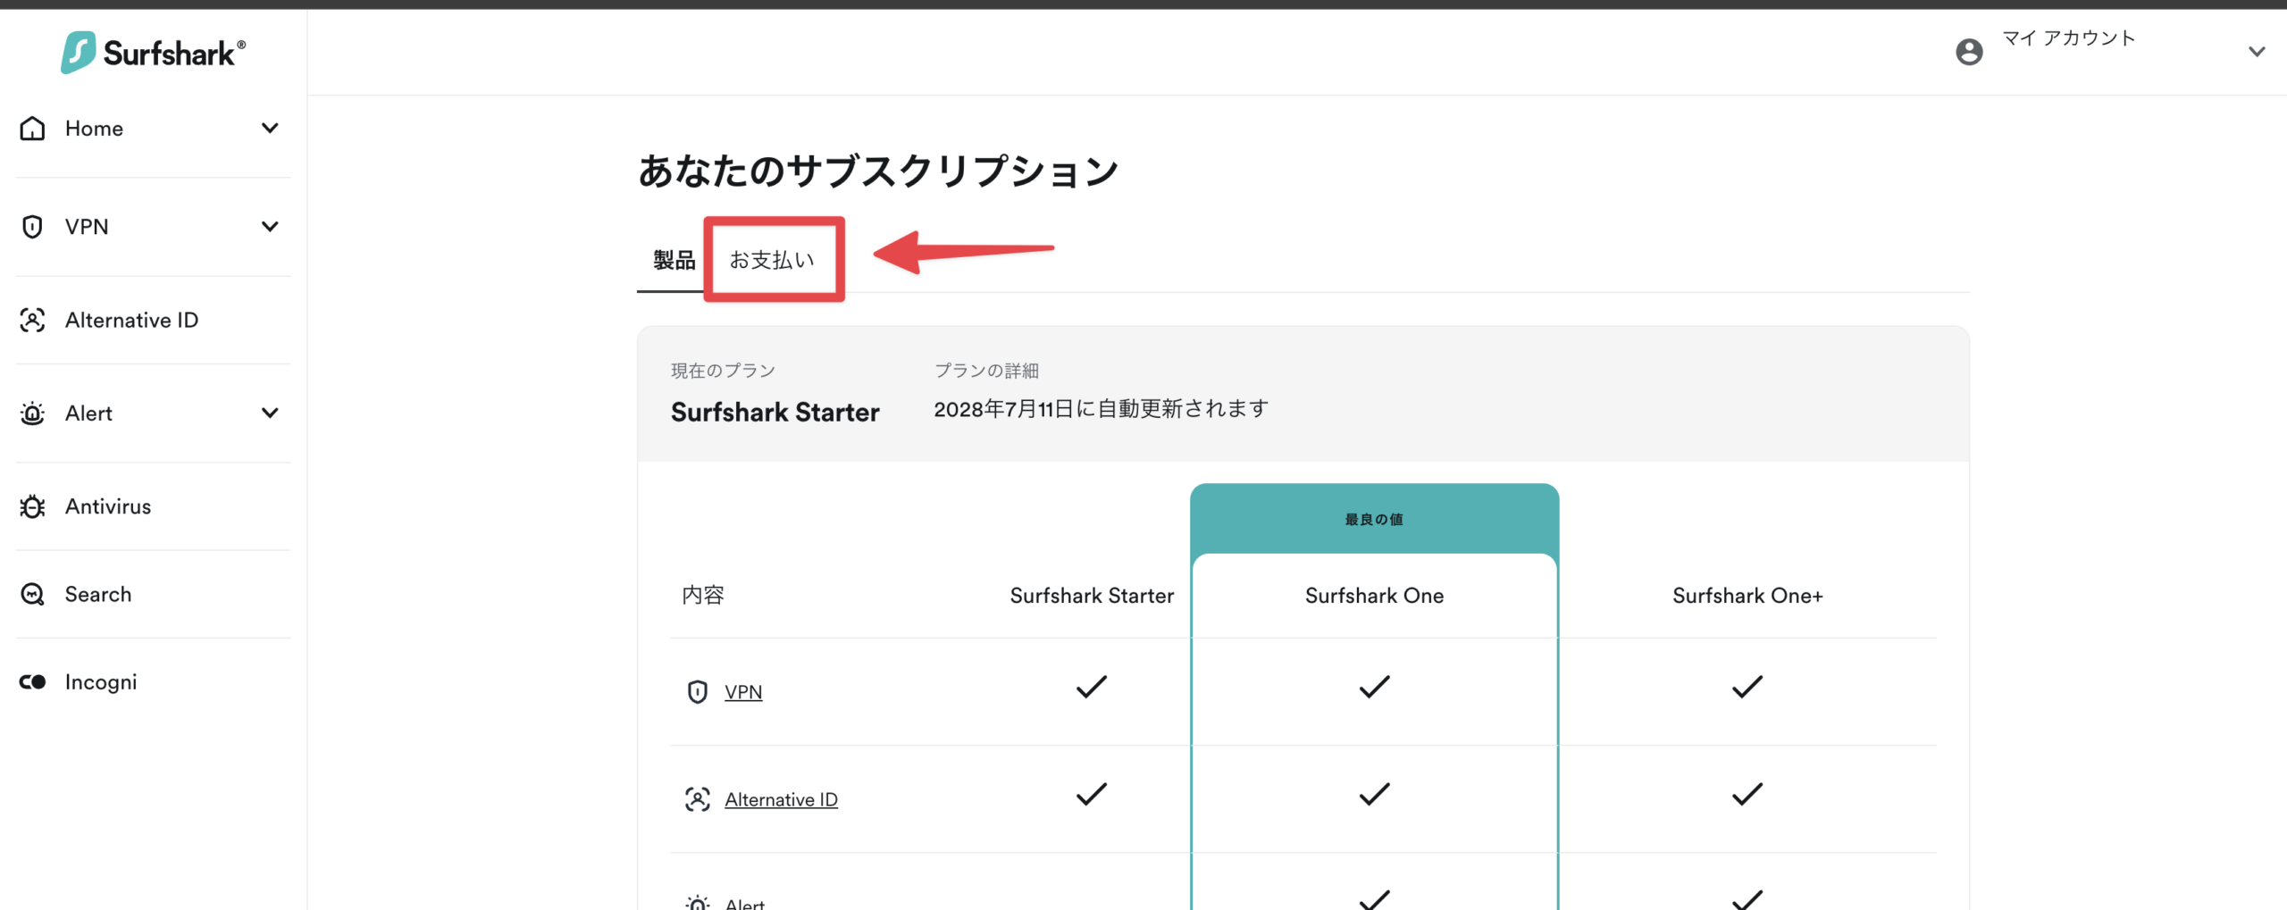This screenshot has width=2287, height=910.
Task: Click VPN checkmark under Surfshark One
Action: [x=1374, y=687]
